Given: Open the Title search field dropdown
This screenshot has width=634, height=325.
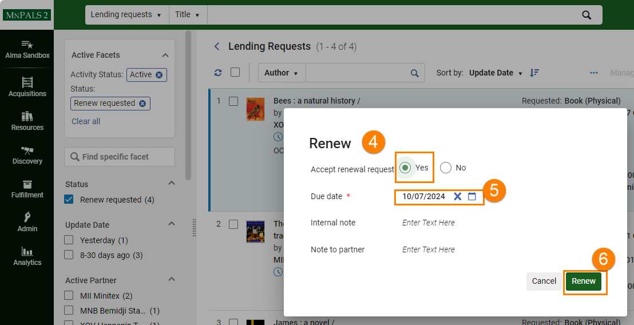Looking at the screenshot, I should (188, 15).
